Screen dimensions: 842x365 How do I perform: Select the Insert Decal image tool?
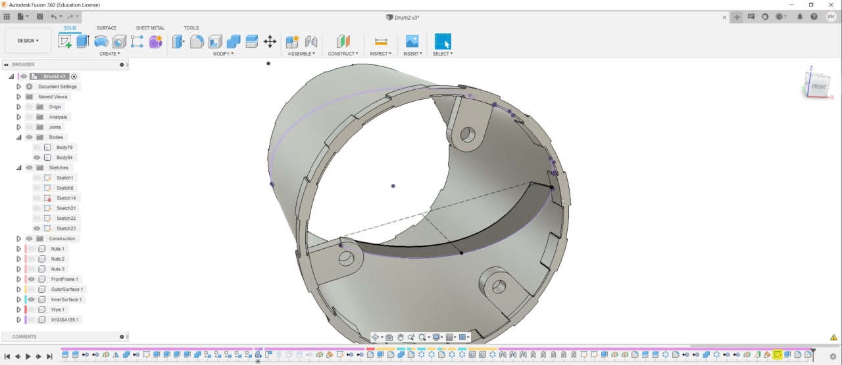click(x=412, y=41)
